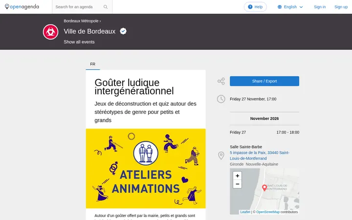Open the 5 impasse de la Paix address link
This screenshot has width=352, height=220.
click(x=259, y=155)
